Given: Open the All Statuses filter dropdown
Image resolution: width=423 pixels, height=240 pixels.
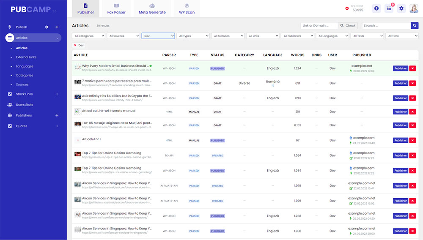Looking at the screenshot, I should click(228, 36).
